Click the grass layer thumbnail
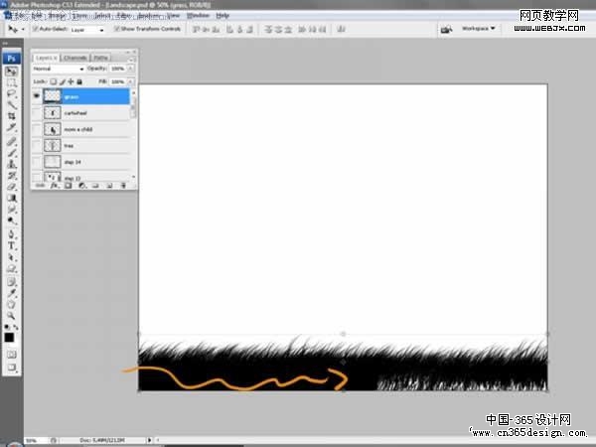Screen dimensions: 596x447 coord(53,96)
